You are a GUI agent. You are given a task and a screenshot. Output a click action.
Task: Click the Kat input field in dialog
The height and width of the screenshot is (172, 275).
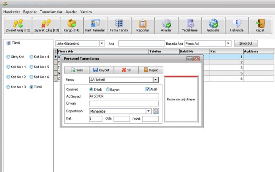[95, 119]
